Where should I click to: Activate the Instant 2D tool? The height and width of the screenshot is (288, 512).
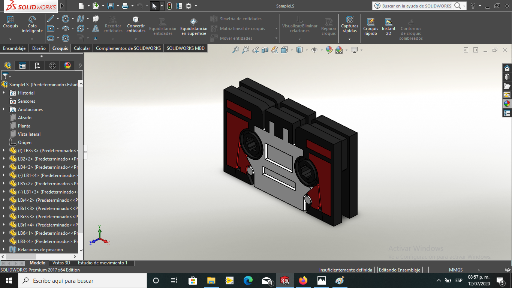click(388, 26)
